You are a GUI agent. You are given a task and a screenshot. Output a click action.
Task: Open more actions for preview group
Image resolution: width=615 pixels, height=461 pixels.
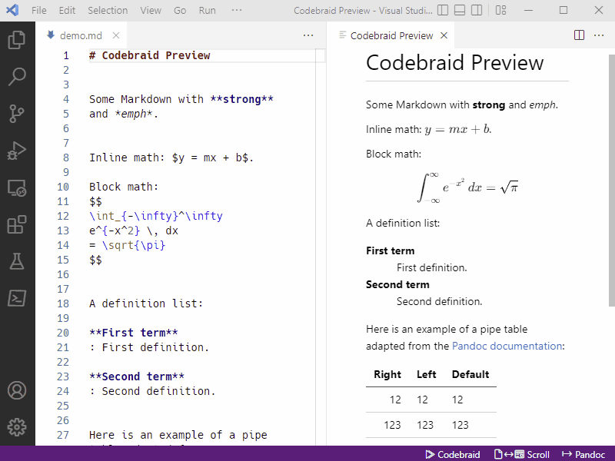coord(599,35)
